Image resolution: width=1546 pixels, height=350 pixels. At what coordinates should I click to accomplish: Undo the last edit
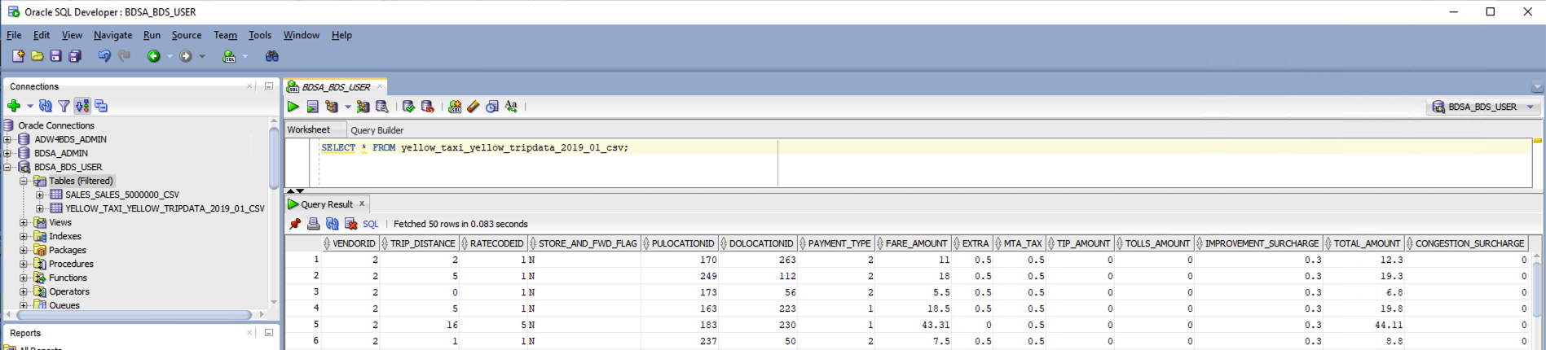pyautogui.click(x=104, y=56)
